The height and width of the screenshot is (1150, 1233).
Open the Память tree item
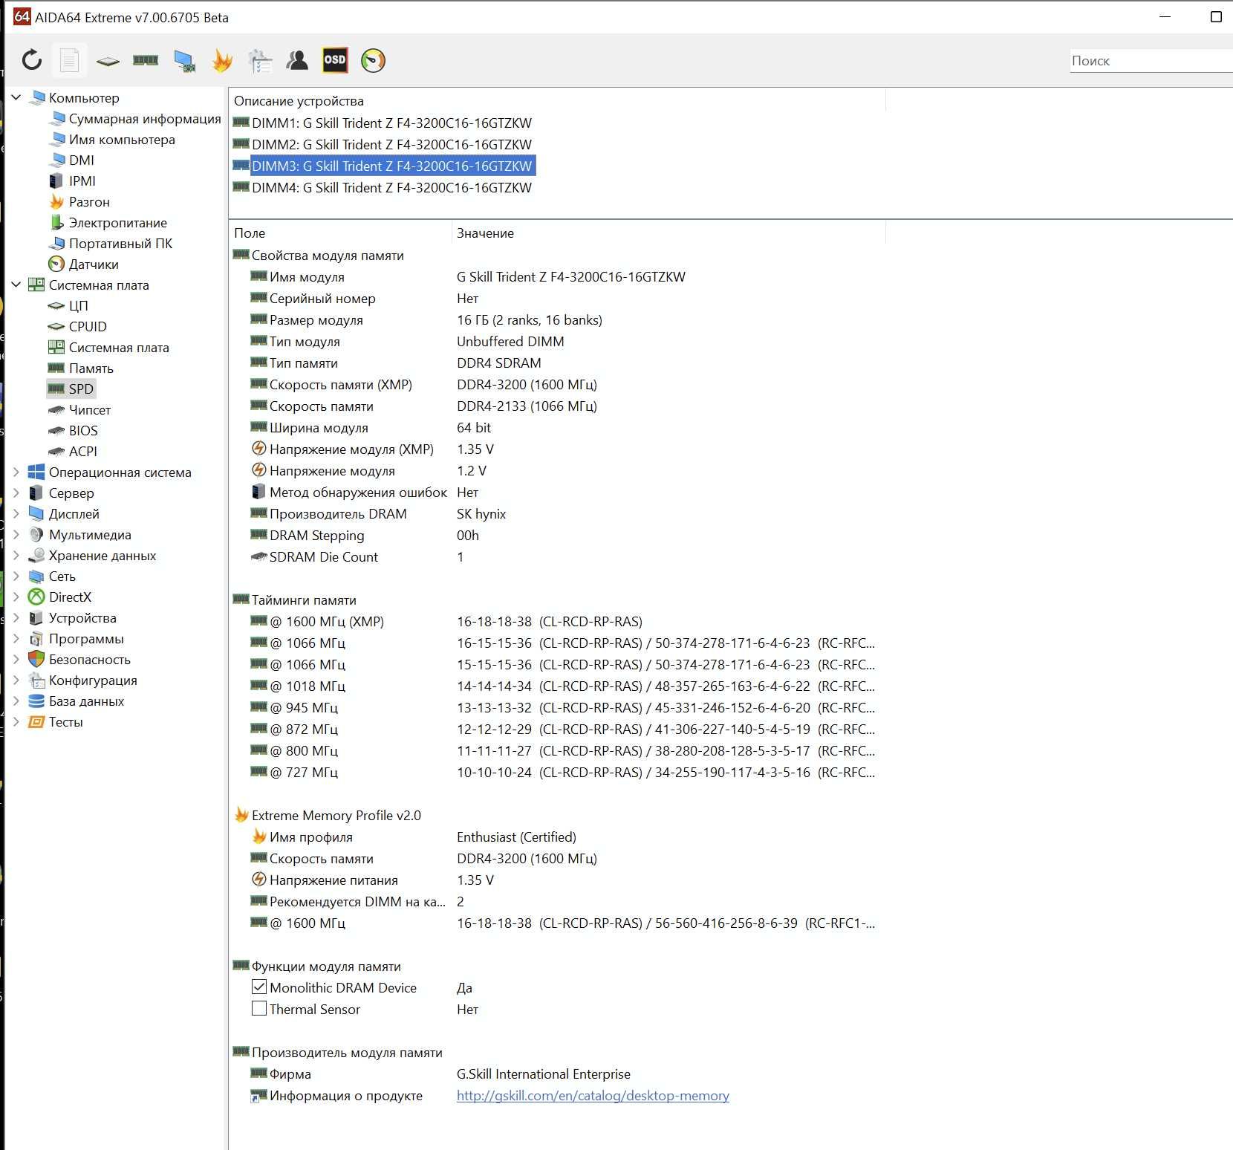point(81,368)
